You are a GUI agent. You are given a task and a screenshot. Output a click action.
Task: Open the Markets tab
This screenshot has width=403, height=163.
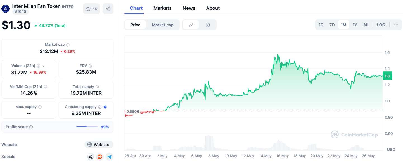163,8
